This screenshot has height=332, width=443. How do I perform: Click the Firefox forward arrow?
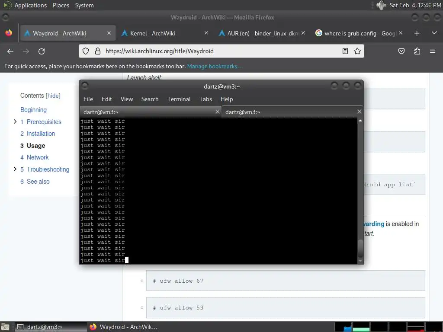coord(26,51)
